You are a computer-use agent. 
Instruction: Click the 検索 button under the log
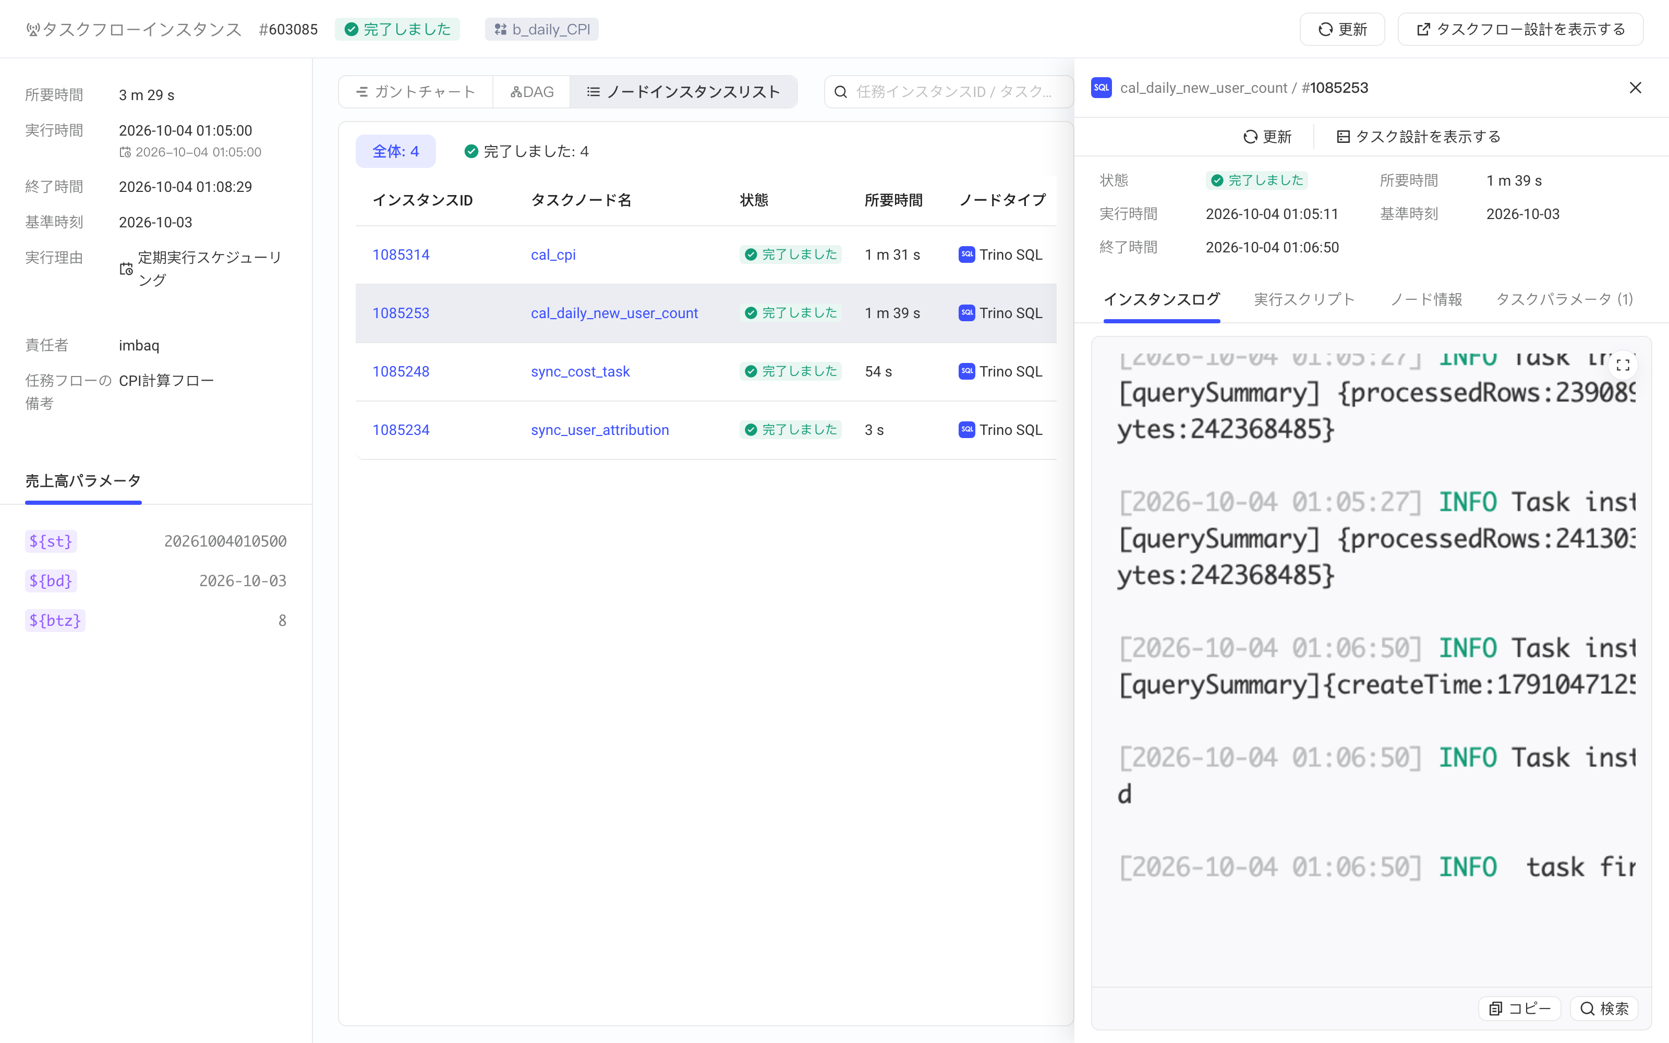tap(1604, 1009)
